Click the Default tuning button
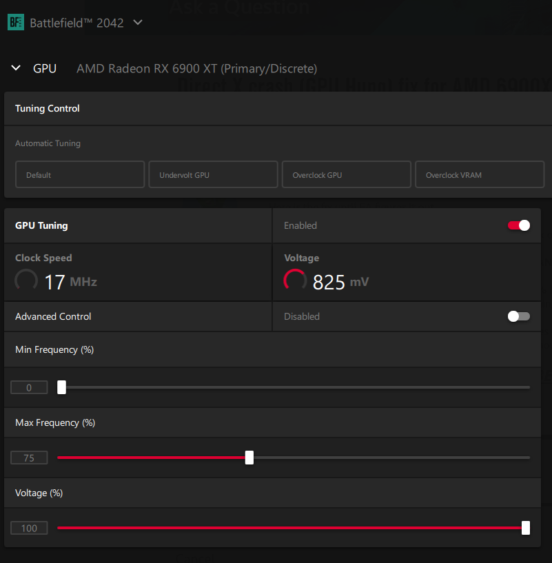This screenshot has width=552, height=563. (80, 174)
